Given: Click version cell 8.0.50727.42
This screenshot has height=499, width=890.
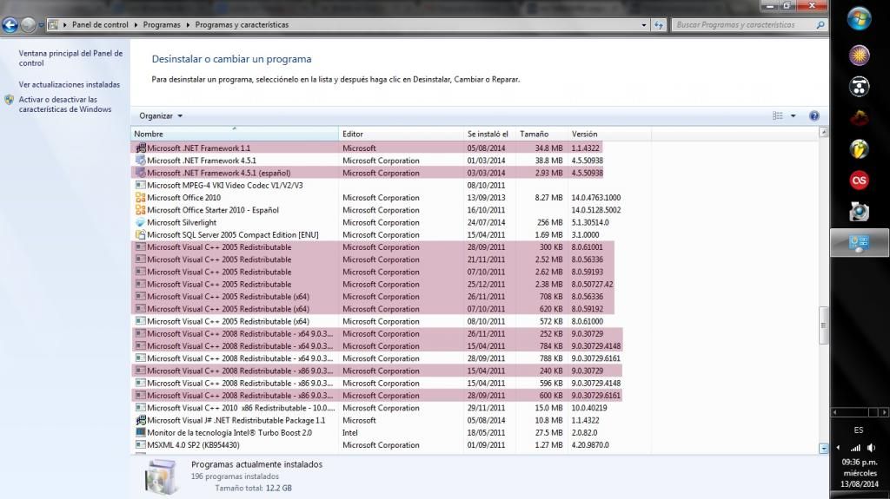Looking at the screenshot, I should [592, 284].
